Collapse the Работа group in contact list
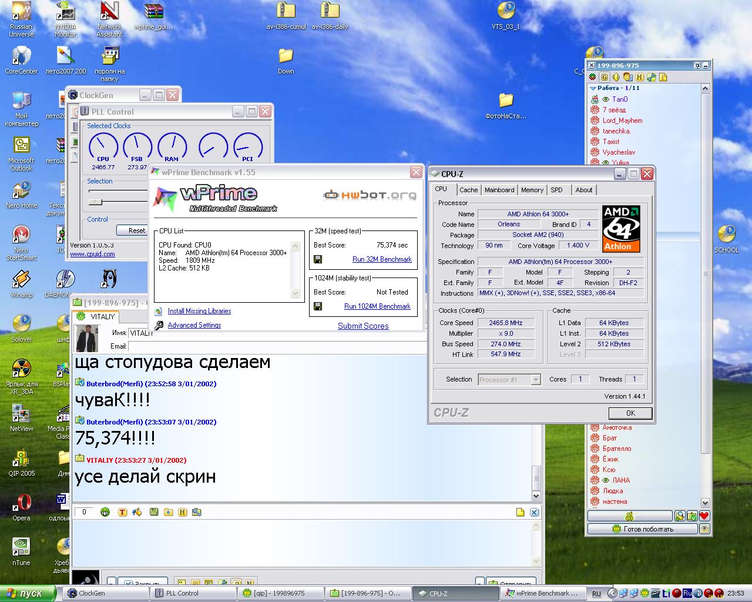 593,88
